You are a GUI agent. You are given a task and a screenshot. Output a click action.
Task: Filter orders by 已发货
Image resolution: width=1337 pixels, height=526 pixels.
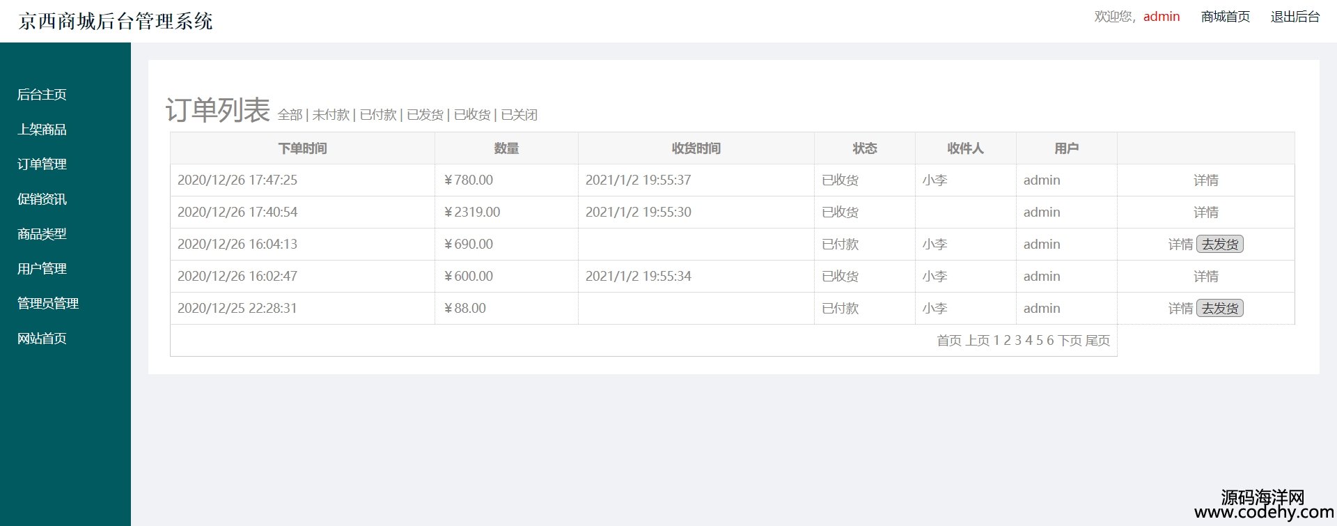(425, 115)
